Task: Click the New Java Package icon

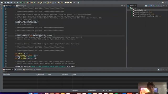Action: click(32, 3)
